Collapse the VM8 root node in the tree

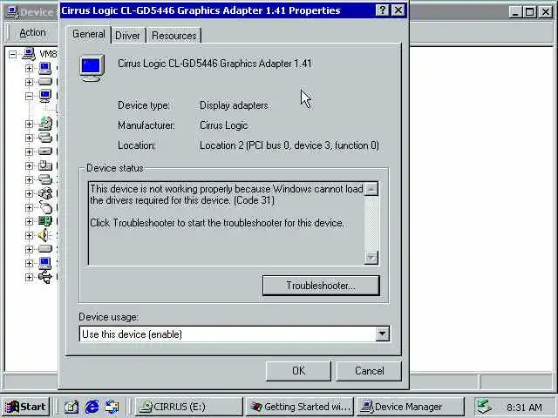pyautogui.click(x=13, y=54)
